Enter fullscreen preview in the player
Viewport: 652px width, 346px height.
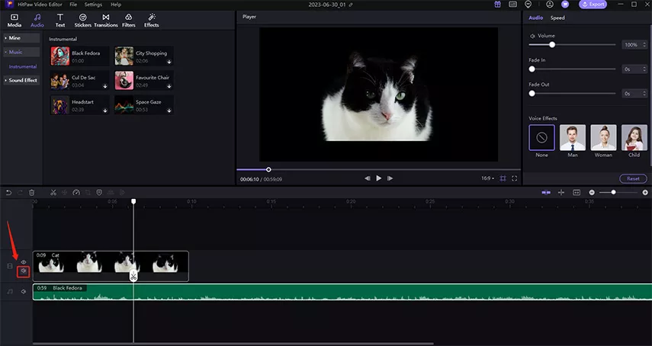coord(515,178)
